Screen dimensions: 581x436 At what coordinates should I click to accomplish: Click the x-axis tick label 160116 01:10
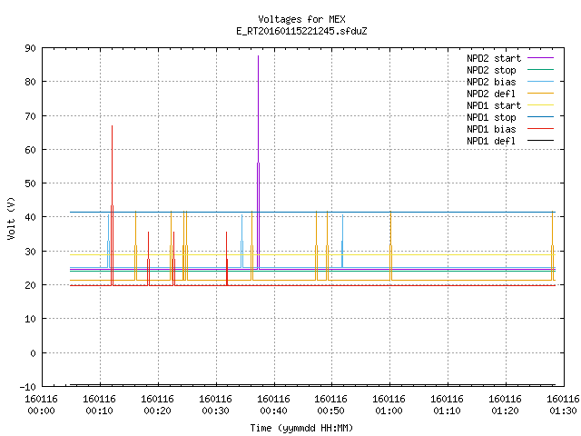tap(448, 405)
